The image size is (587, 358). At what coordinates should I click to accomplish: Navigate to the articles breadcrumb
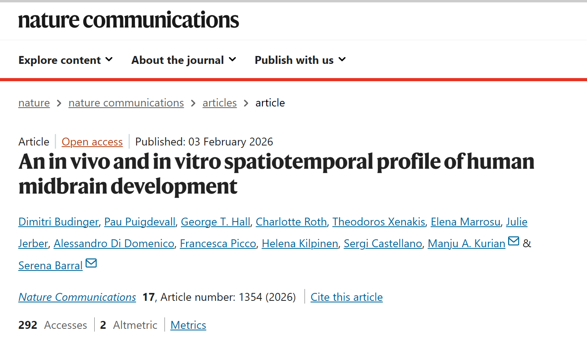[x=219, y=103]
